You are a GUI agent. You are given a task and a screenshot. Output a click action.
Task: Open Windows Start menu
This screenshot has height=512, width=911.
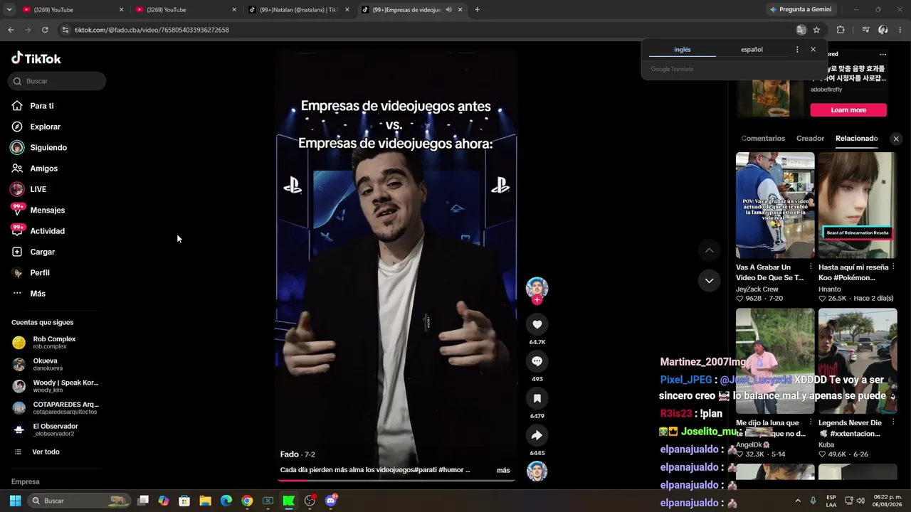tap(15, 501)
